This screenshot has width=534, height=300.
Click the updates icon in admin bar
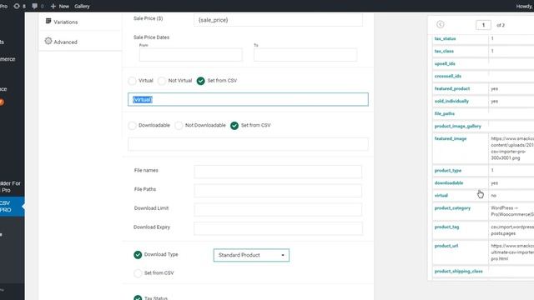coord(17,6)
